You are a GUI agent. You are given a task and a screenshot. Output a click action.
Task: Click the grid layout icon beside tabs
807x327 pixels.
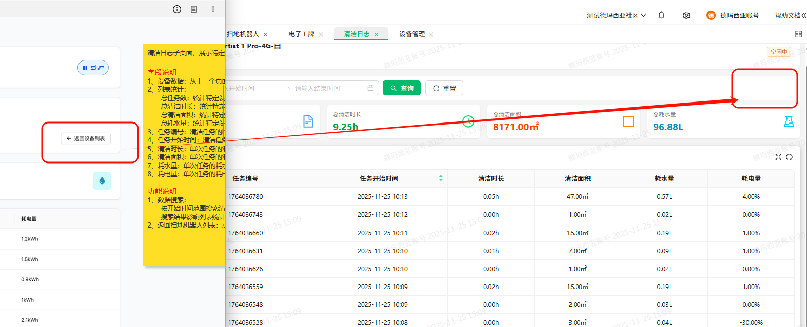(798, 34)
